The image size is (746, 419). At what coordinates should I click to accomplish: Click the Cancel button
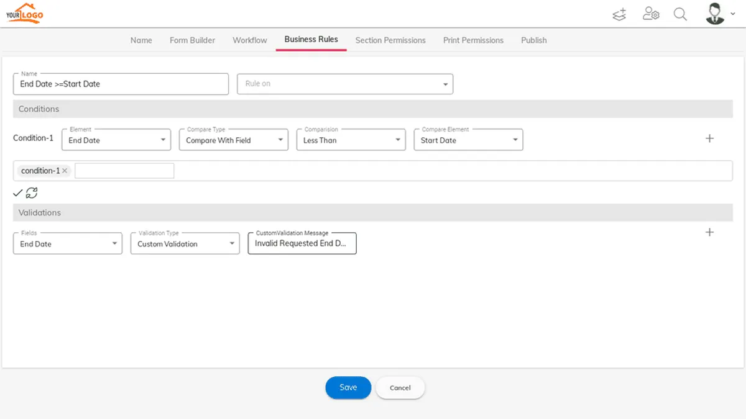[400, 387]
